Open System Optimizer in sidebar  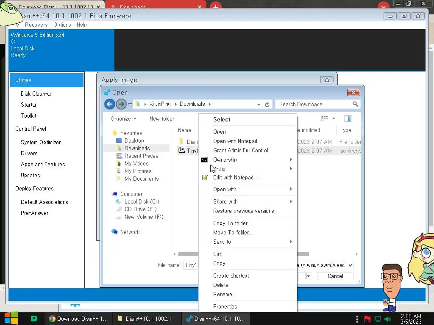click(41, 142)
